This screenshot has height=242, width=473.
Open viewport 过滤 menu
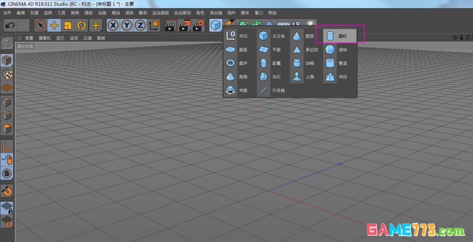[88, 38]
